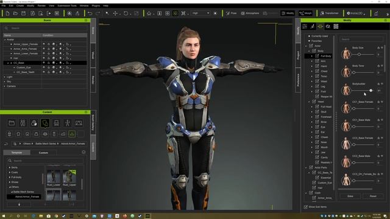Viewport: 390px width, 219px height.
Task: Open the Accessory chair content icon
Action: point(57,123)
